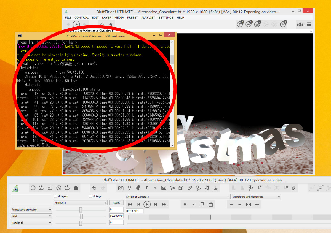
Task: Click the cmd.exe window vertical scrollbar
Action: click(x=172, y=93)
